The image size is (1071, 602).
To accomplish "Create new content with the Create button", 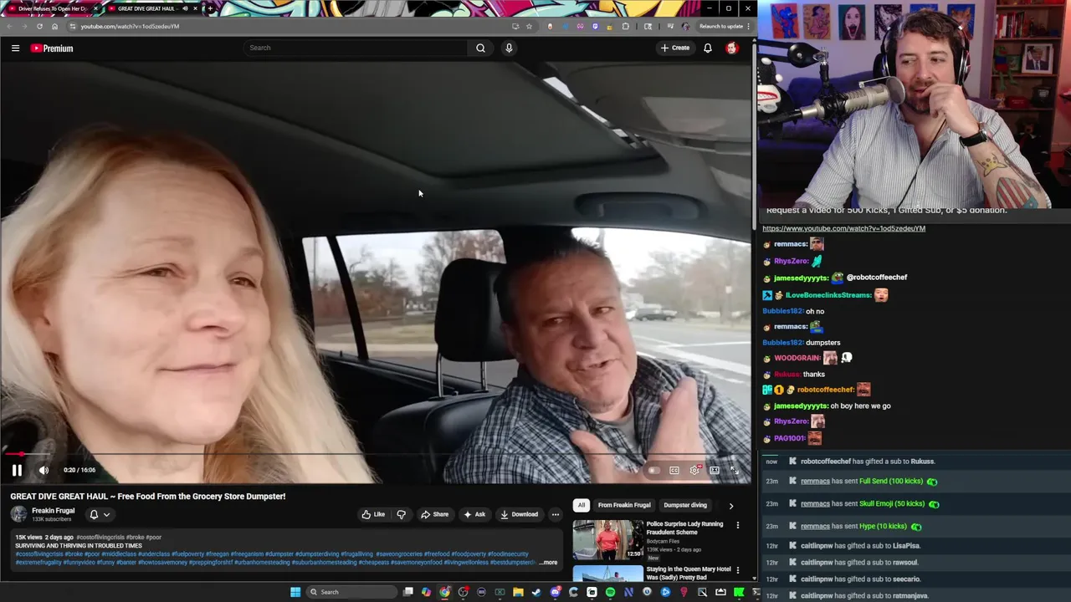I will tap(675, 48).
